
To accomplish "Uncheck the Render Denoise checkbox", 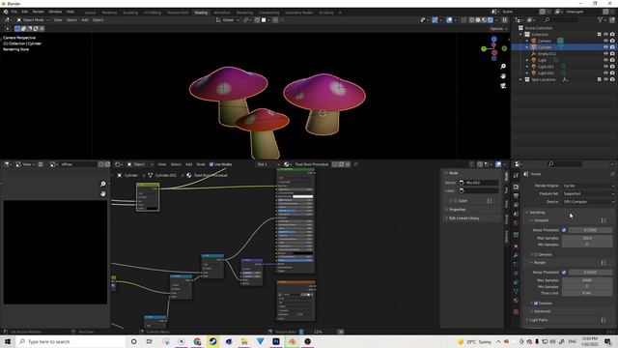I will click(x=536, y=303).
